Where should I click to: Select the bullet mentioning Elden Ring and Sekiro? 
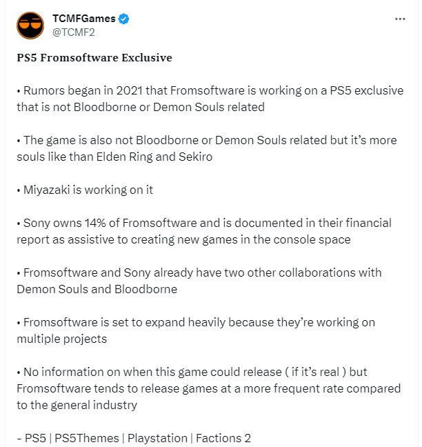point(206,148)
